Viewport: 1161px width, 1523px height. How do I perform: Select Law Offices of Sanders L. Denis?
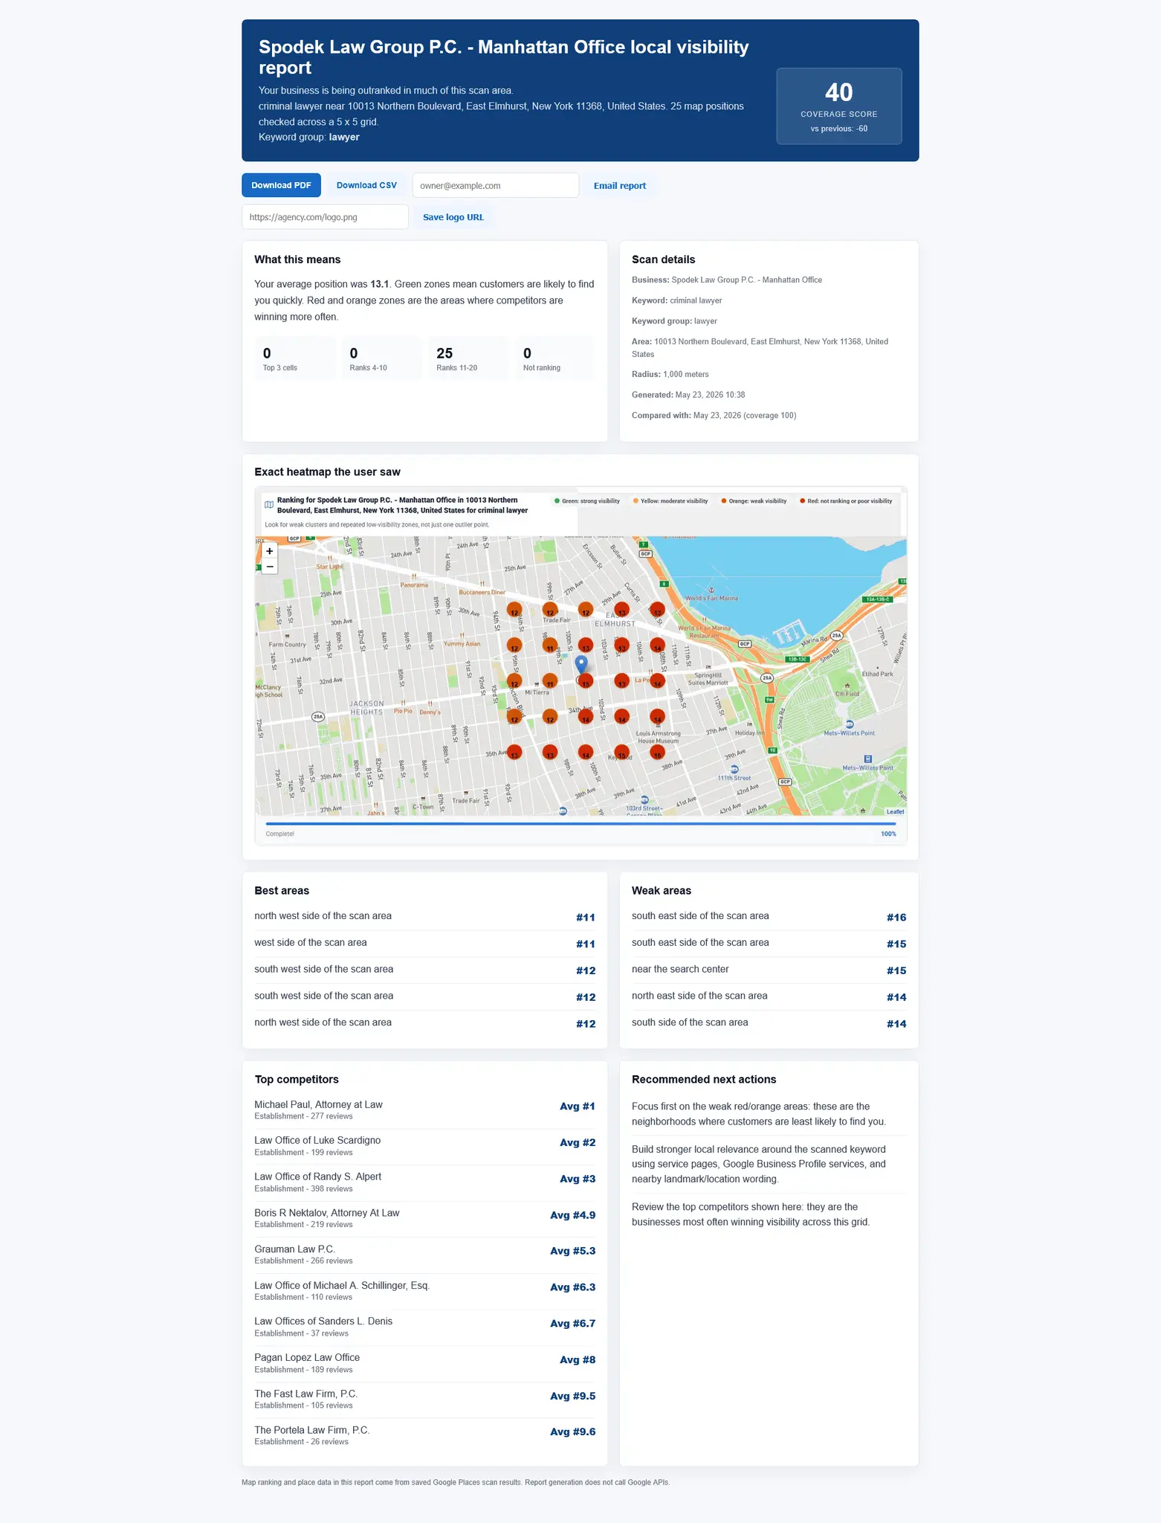(x=424, y=1327)
